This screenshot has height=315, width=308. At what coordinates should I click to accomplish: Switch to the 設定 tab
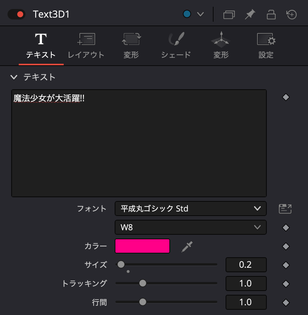(266, 46)
